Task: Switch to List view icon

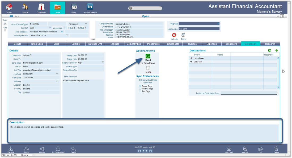Action: [282, 16]
